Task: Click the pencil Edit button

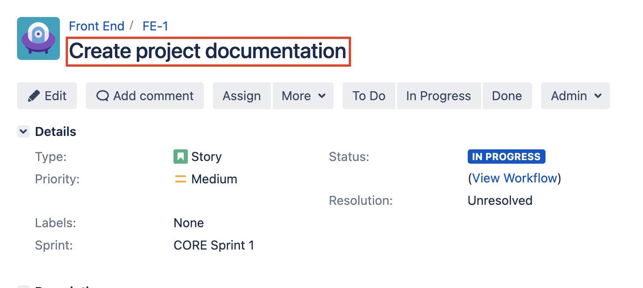Action: [47, 96]
